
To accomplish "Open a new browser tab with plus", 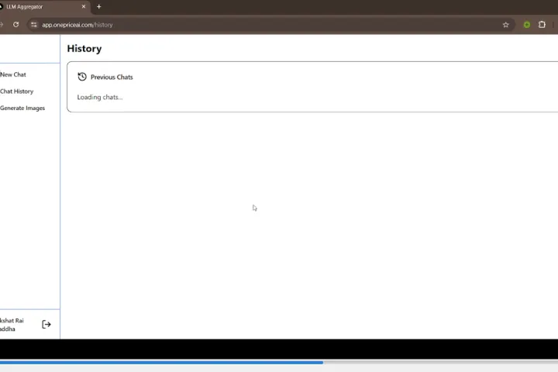I will point(98,7).
